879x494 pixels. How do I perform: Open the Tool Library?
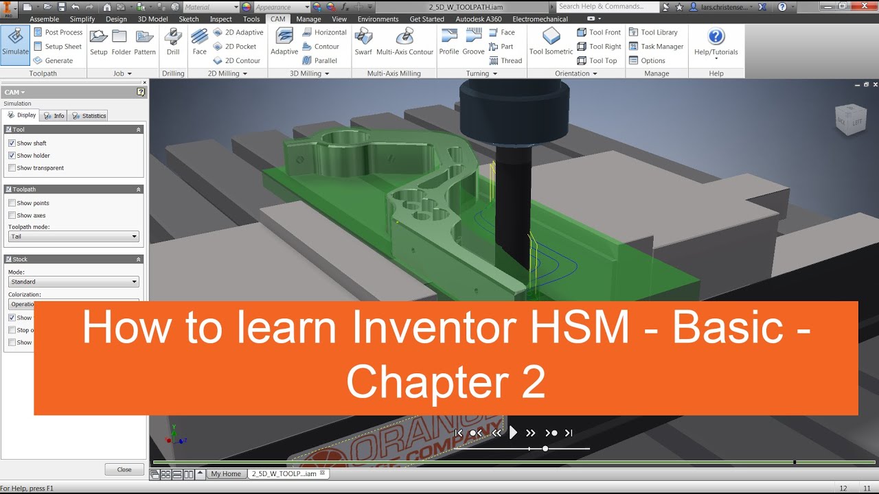[x=652, y=32]
